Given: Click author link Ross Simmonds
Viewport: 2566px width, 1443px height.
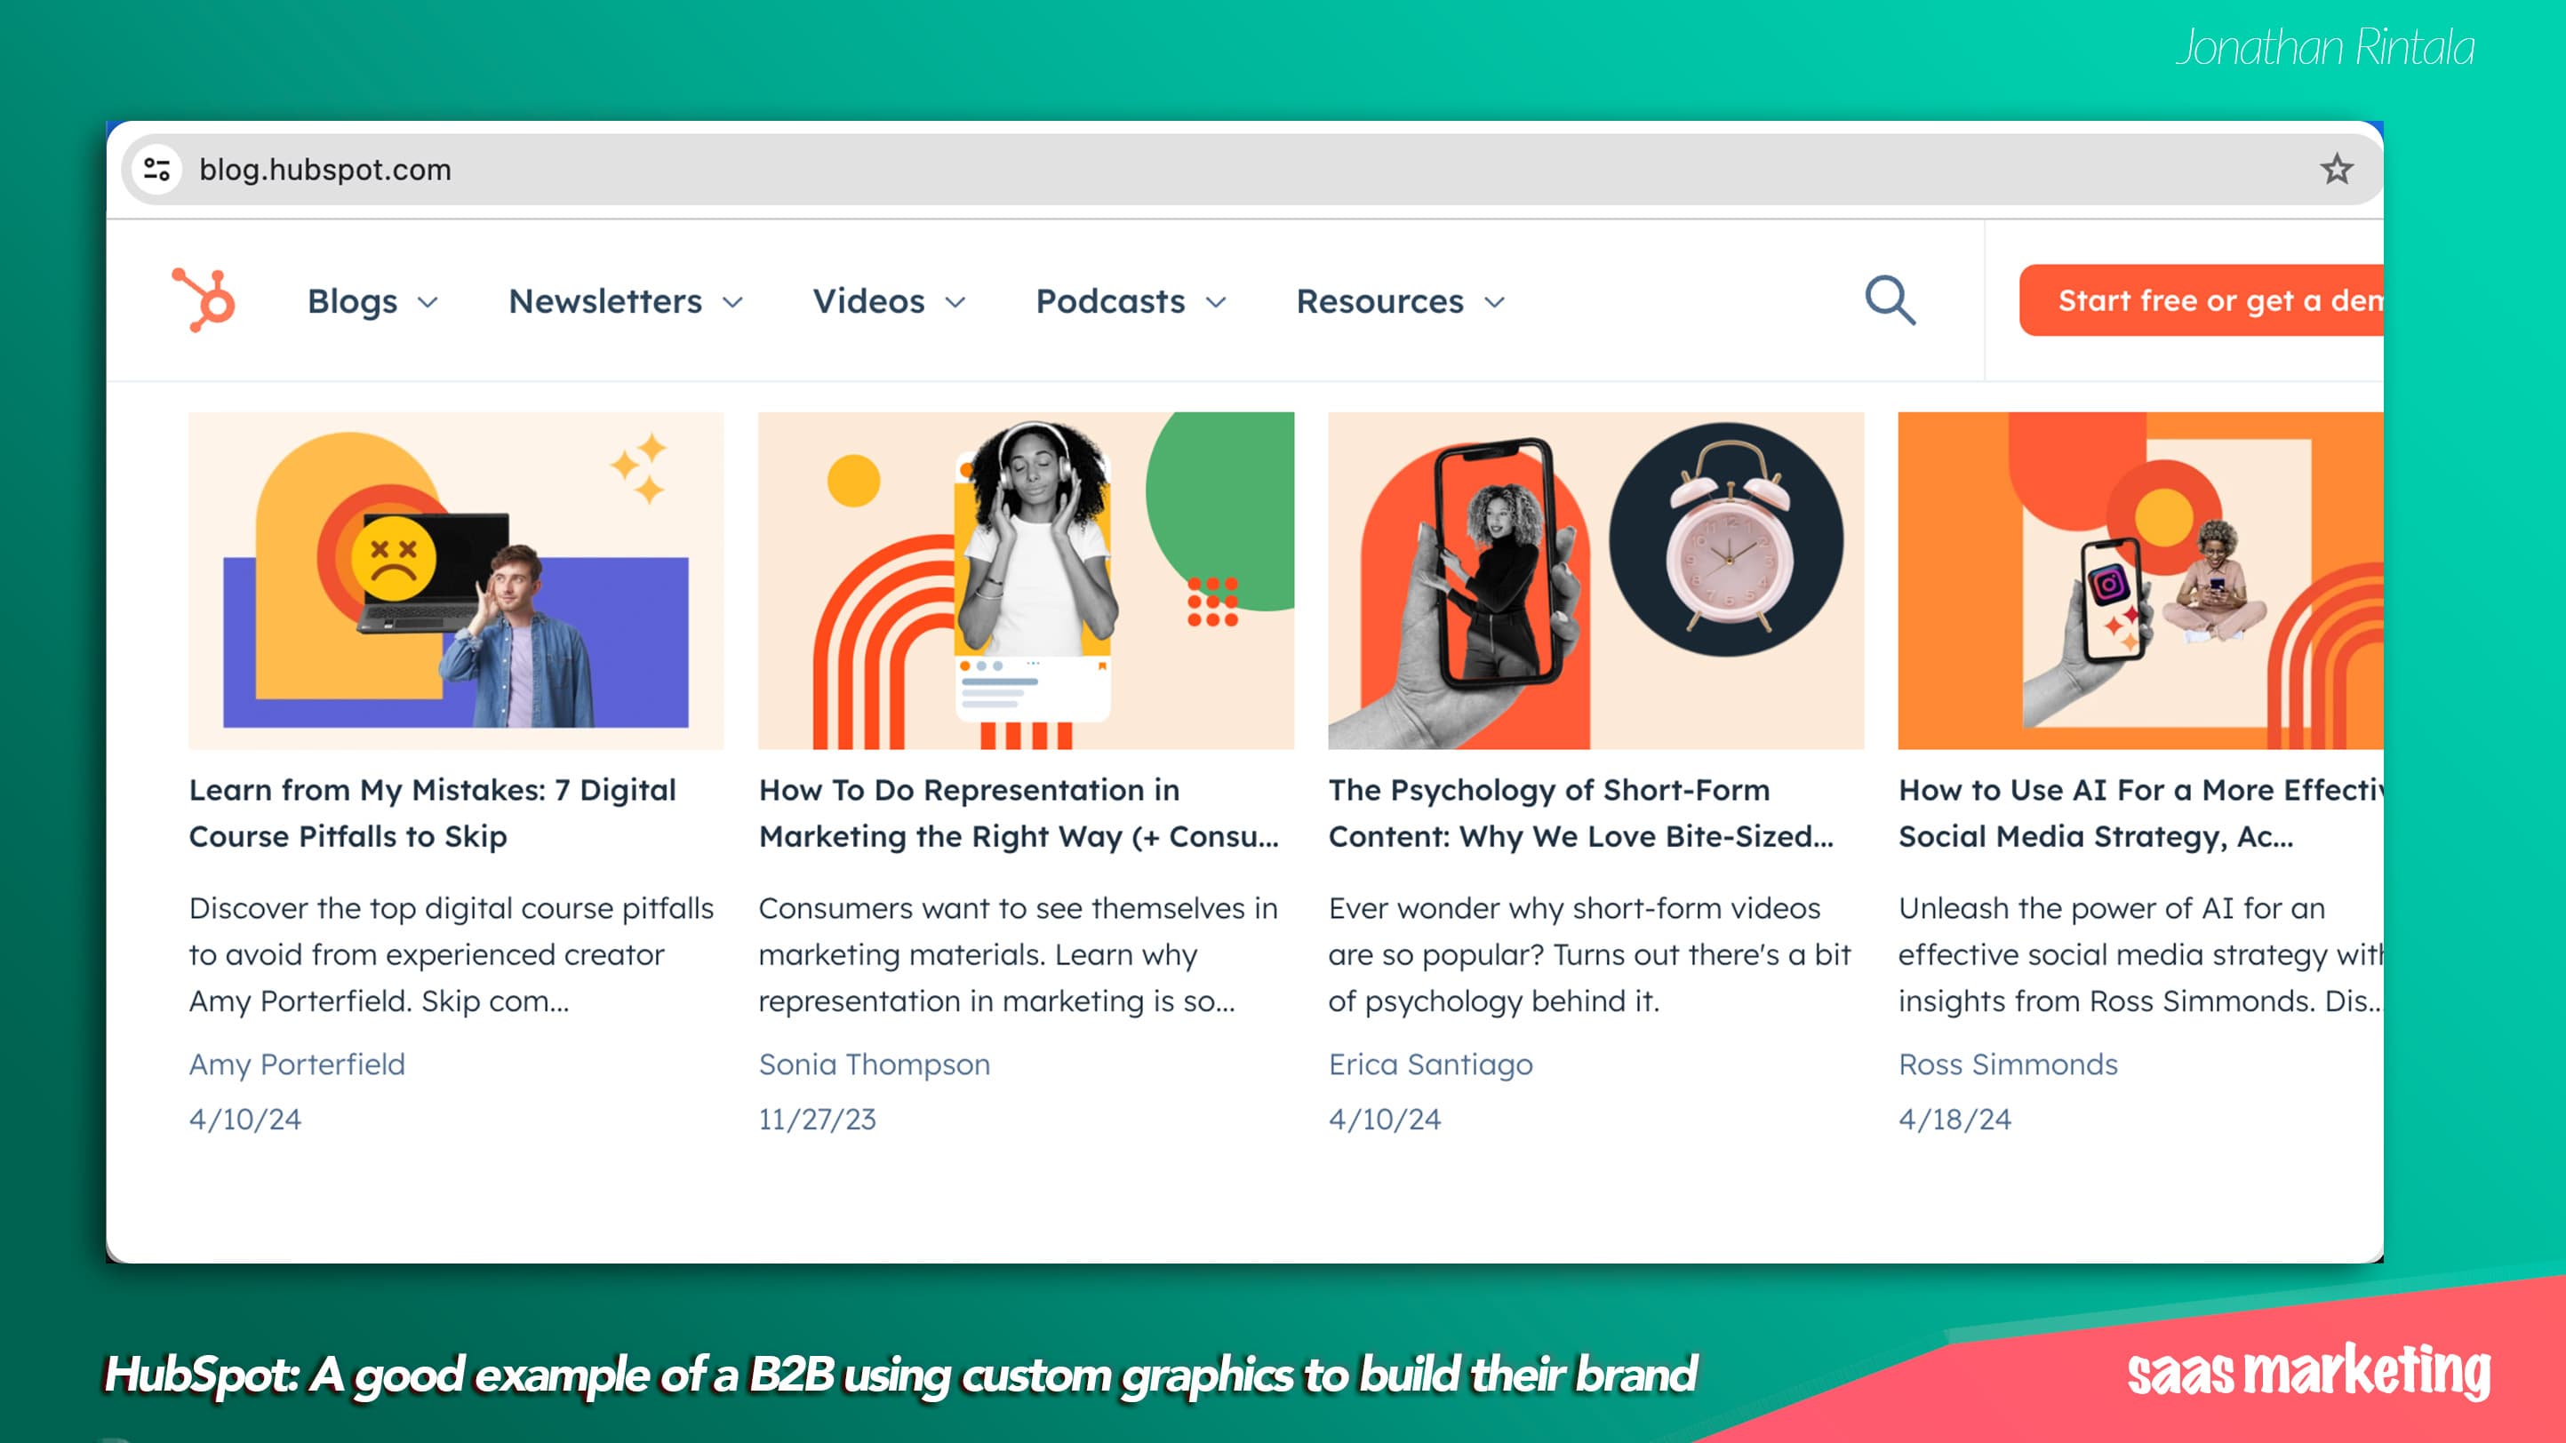Looking at the screenshot, I should click(x=2007, y=1064).
